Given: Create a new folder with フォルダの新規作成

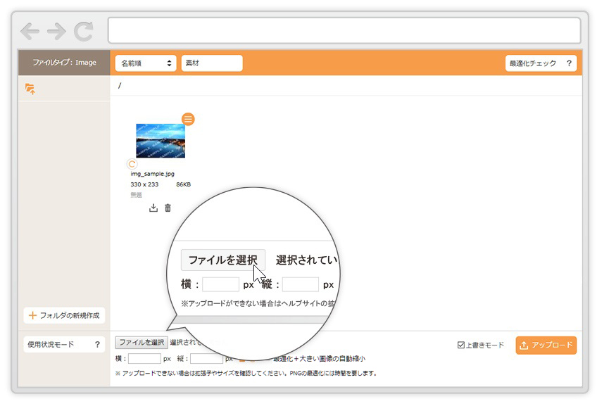Looking at the screenshot, I should [64, 315].
